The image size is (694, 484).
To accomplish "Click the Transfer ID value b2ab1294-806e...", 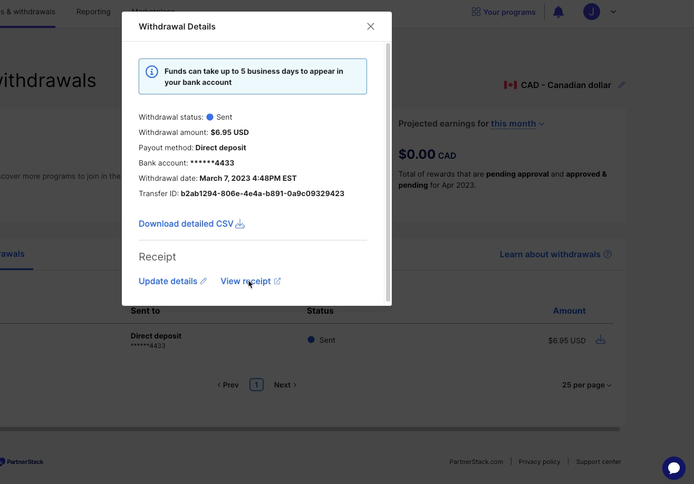I will pos(263,193).
